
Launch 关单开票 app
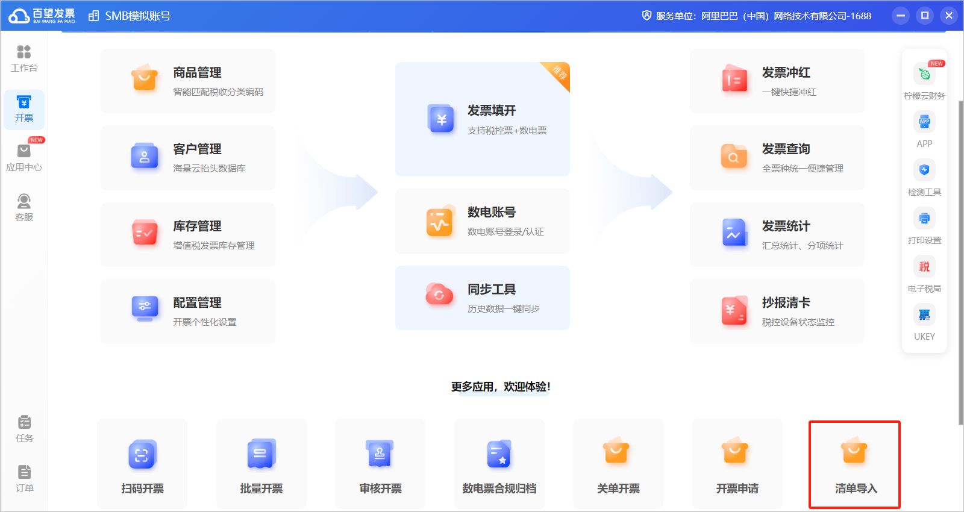(618, 463)
